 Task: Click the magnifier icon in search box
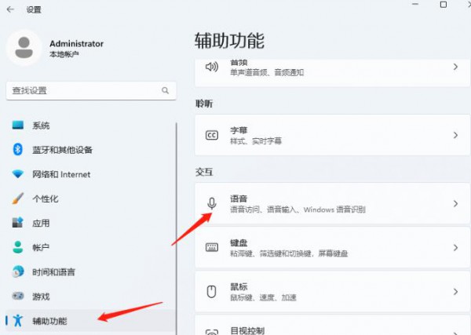165,91
